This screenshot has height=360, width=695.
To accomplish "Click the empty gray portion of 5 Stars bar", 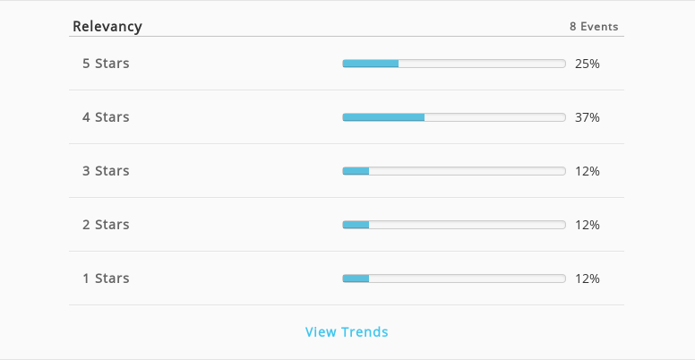I will pyautogui.click(x=482, y=64).
